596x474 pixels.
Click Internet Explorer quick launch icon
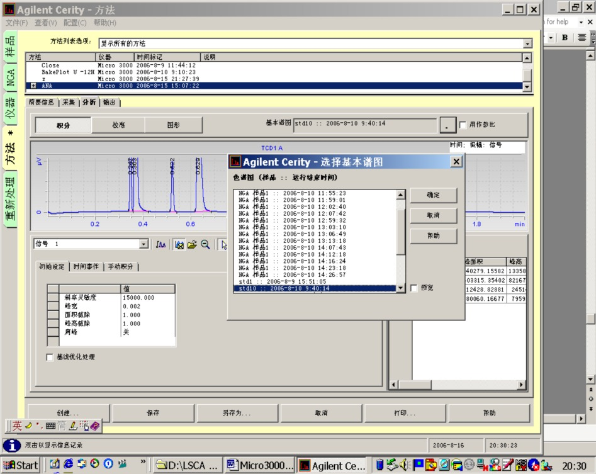click(x=69, y=464)
